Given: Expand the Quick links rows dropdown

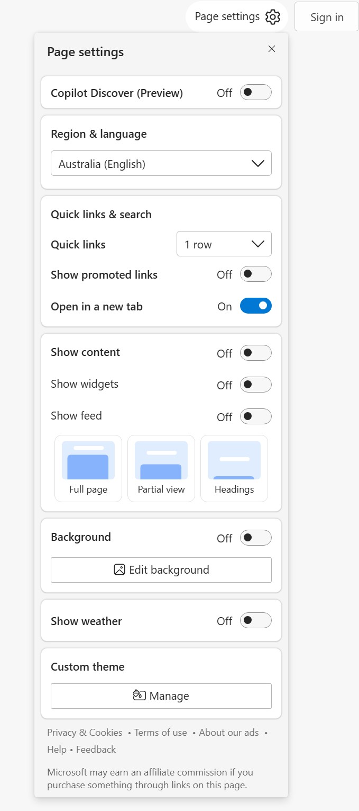Looking at the screenshot, I should click(x=224, y=244).
